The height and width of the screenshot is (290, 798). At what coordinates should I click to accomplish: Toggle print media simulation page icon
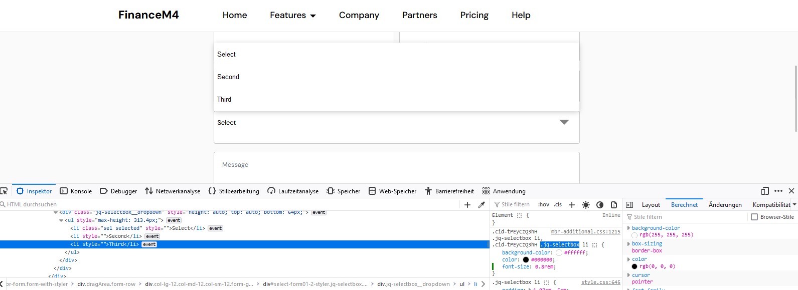(x=614, y=205)
